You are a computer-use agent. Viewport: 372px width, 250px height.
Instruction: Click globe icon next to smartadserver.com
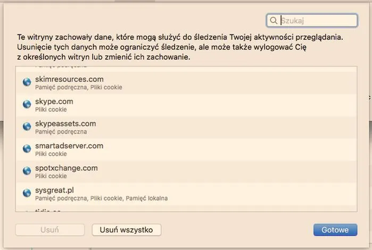(27, 149)
